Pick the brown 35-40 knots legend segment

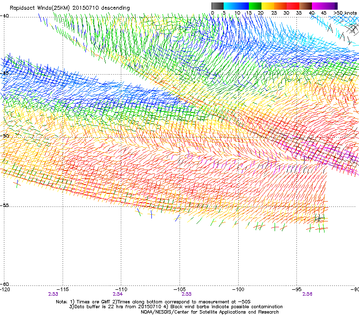tap(306, 6)
